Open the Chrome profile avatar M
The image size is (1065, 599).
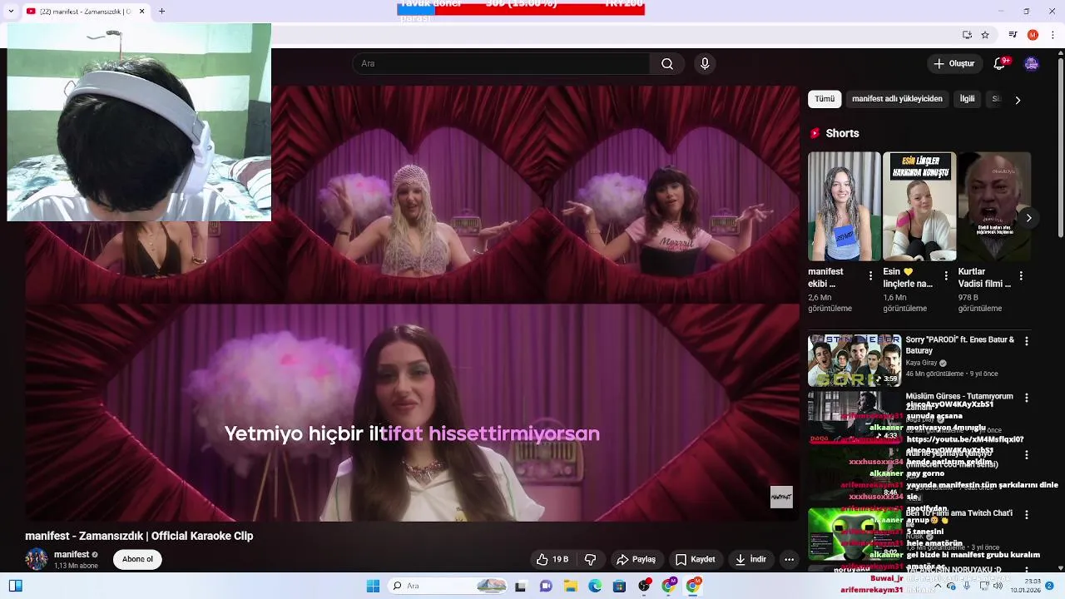[x=1033, y=35]
